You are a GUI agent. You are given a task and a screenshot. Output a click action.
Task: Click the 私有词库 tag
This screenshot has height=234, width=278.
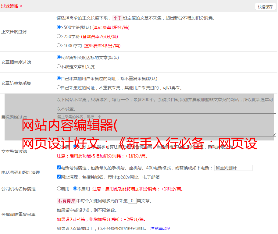point(66,201)
